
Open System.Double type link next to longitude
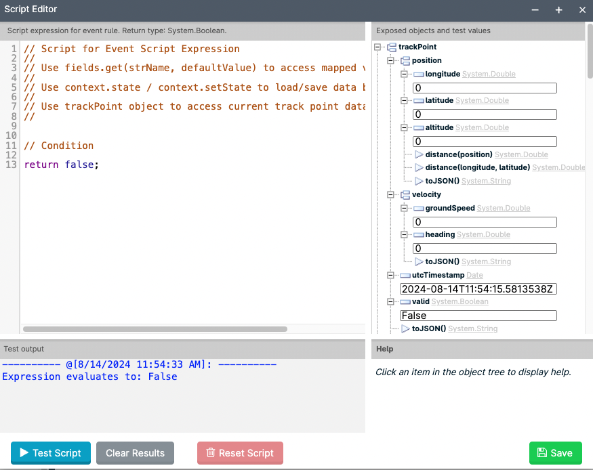tap(489, 74)
